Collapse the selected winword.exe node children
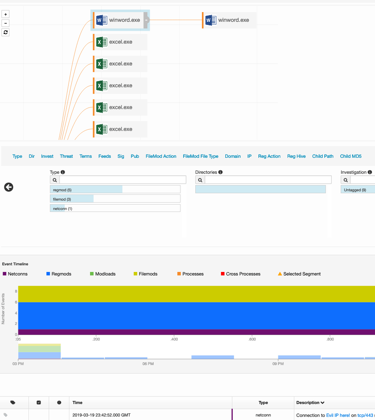Screen dimensions: 375x420 click(x=146, y=20)
